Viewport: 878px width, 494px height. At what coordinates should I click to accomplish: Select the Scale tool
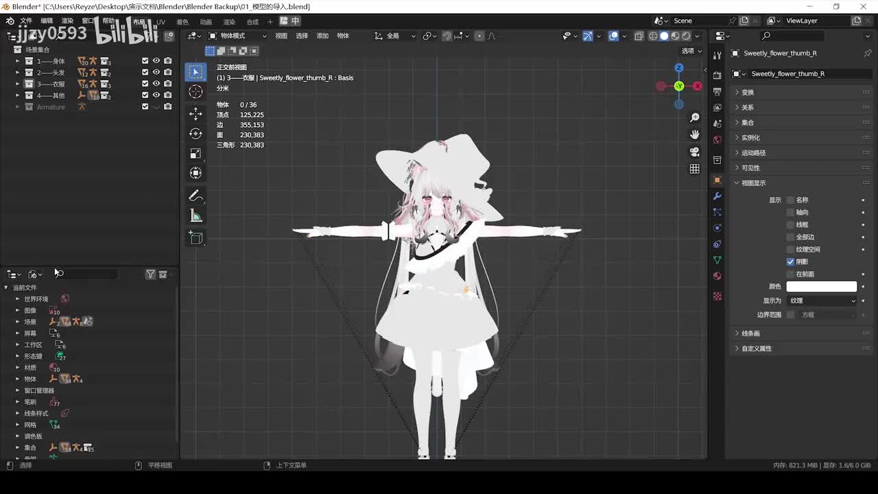pos(195,153)
